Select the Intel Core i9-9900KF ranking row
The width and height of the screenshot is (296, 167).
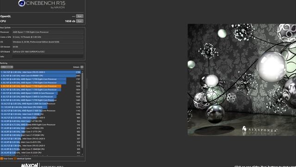41,76
